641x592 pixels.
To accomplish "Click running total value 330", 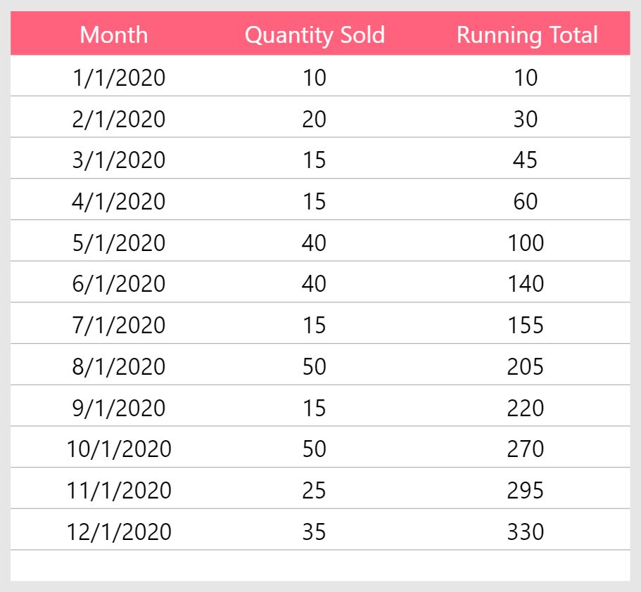I will coord(526,532).
